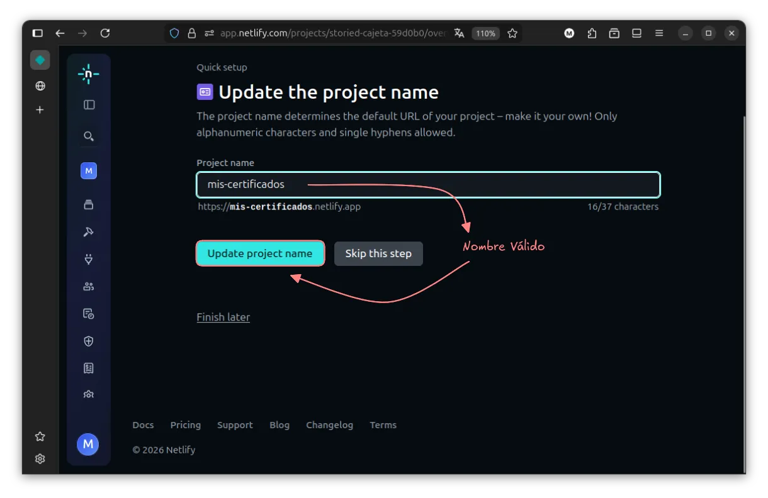Open the Projects stack icon in the sidebar

point(89,204)
